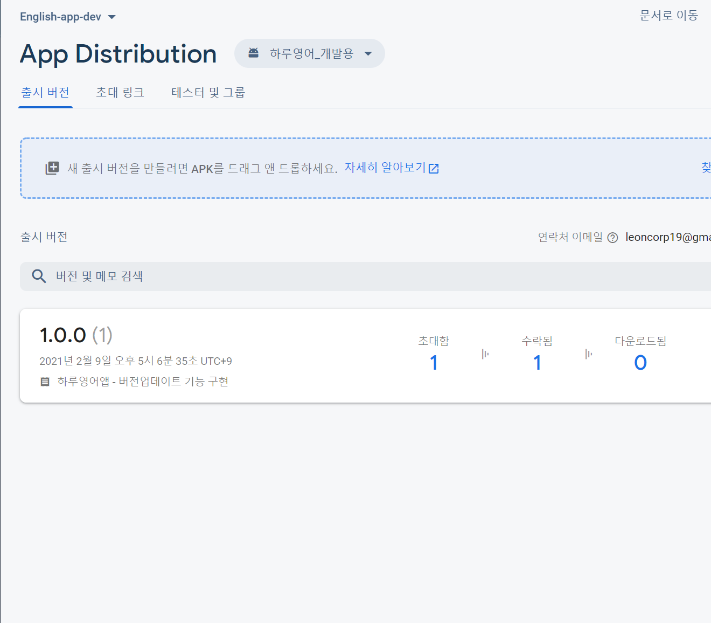The height and width of the screenshot is (623, 711).
Task: Switch to the 테스터 및 그룹 tab
Action: click(208, 93)
